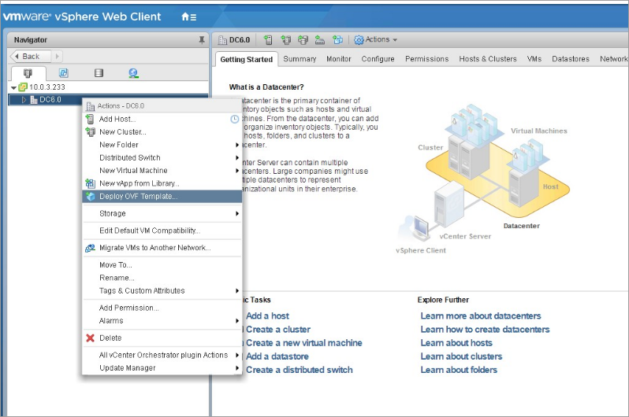Image resolution: width=629 pixels, height=417 pixels.
Task: Expand Distributed Switch submenu arrow
Action: tap(237, 158)
